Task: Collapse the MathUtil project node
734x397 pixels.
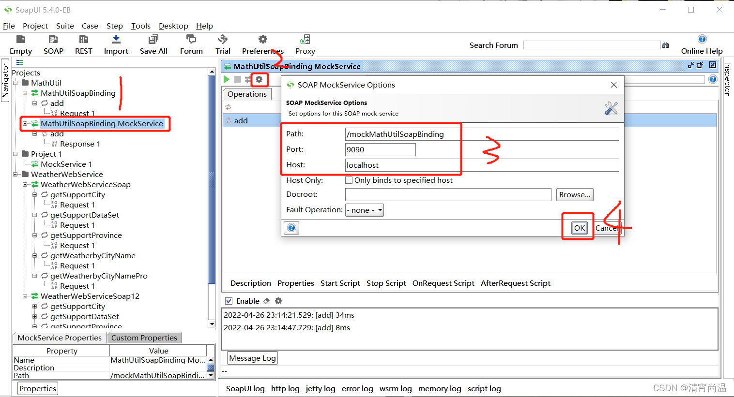Action: tap(16, 83)
